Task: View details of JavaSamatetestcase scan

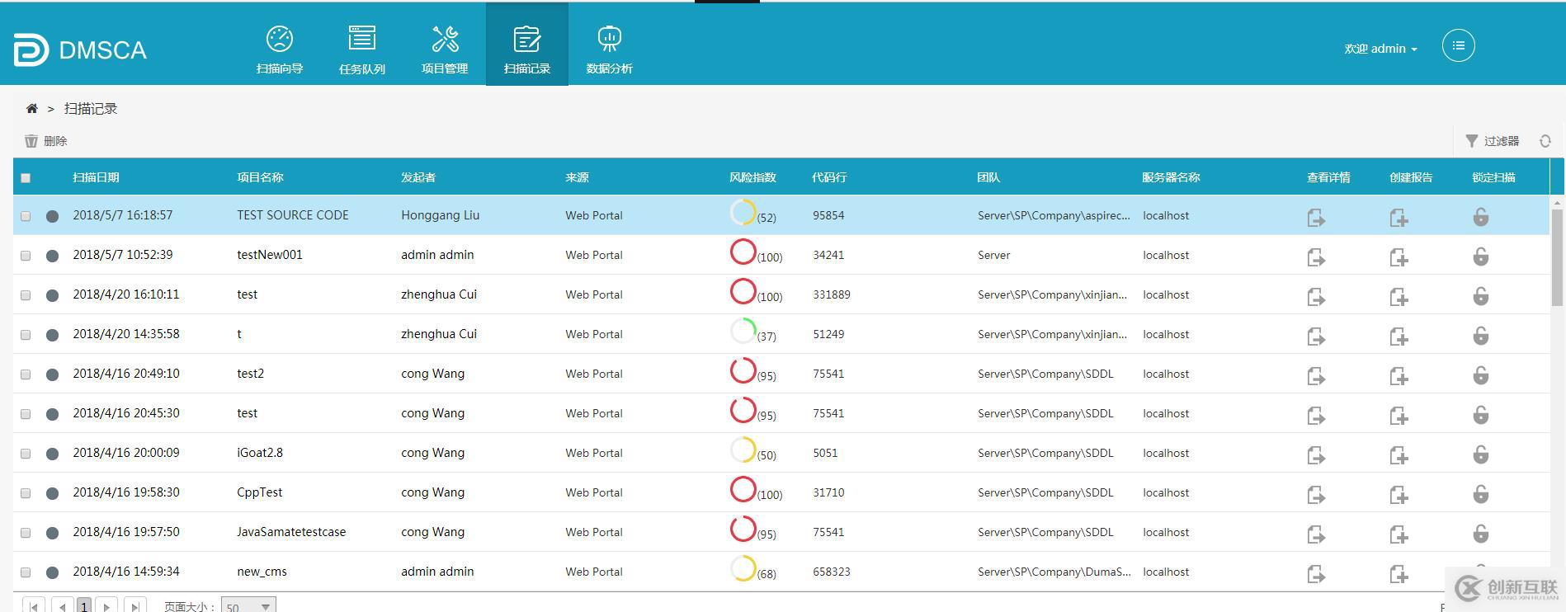Action: tap(1316, 534)
